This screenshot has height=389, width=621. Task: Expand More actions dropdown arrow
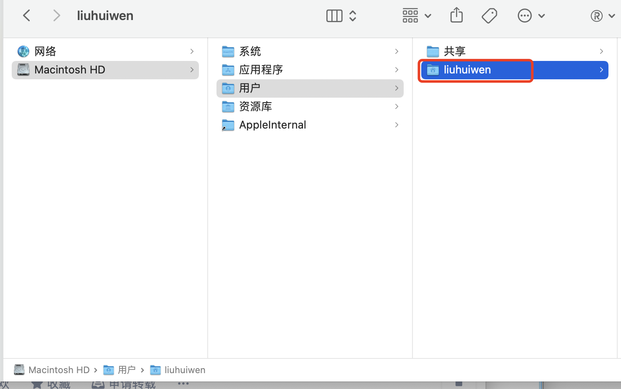coord(542,16)
